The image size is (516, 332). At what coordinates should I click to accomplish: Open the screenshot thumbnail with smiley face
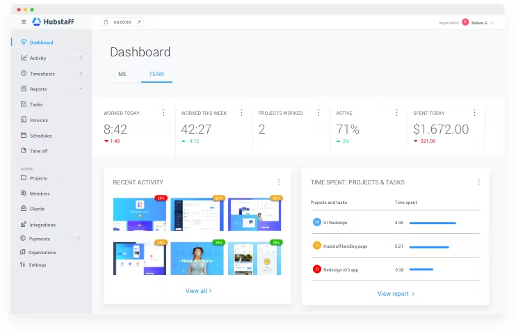tap(255, 258)
